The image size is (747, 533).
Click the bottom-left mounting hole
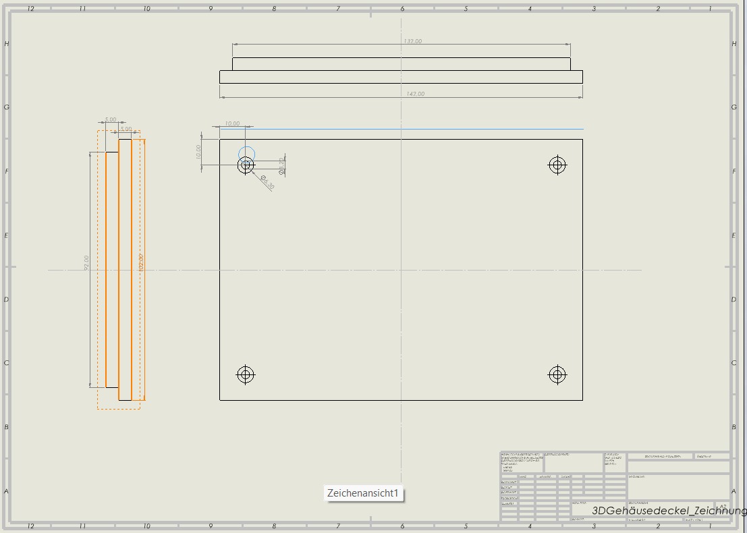click(x=246, y=374)
